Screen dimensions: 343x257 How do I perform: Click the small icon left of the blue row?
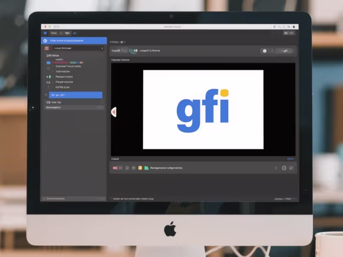[46, 95]
